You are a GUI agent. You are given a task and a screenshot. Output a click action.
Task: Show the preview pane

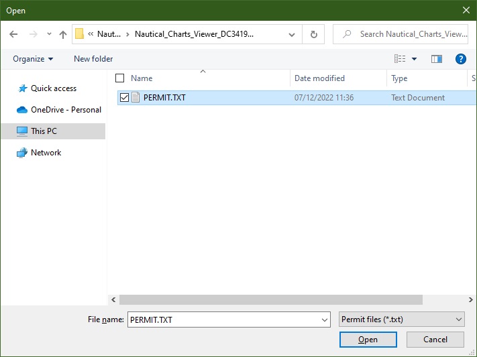pos(437,59)
